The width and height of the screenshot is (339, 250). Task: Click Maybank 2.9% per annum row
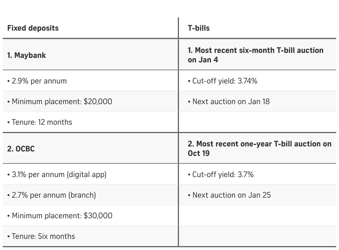click(91, 81)
